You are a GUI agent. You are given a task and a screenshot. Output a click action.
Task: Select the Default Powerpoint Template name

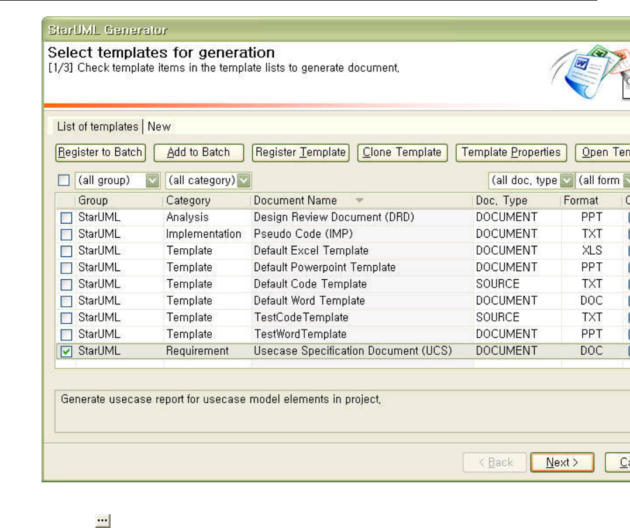point(325,268)
